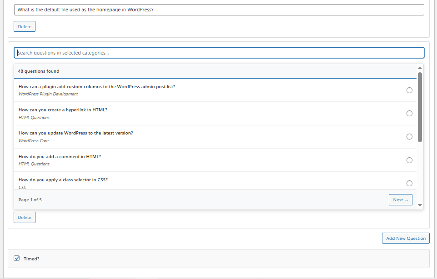The width and height of the screenshot is (437, 279).
Task: Select the HTML comment question radio button
Action: 409,160
